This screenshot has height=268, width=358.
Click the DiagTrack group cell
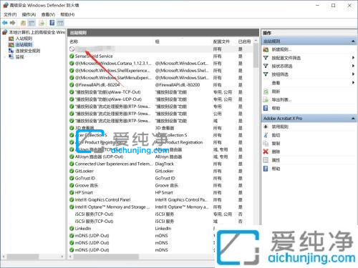(165, 164)
